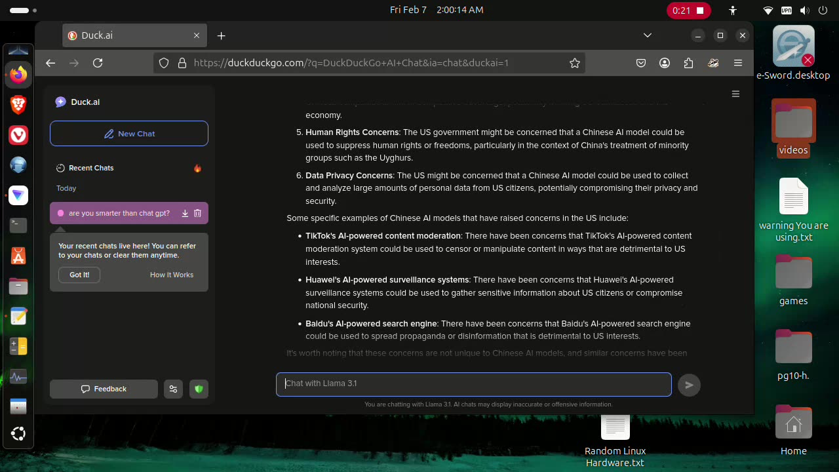839x472 pixels.
Task: Stop the screen recording indicator
Action: 689,10
